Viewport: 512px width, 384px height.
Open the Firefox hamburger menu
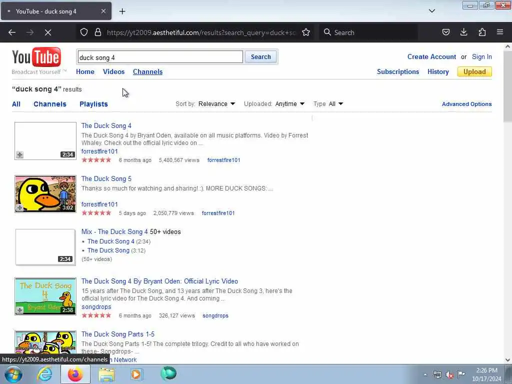(500, 32)
